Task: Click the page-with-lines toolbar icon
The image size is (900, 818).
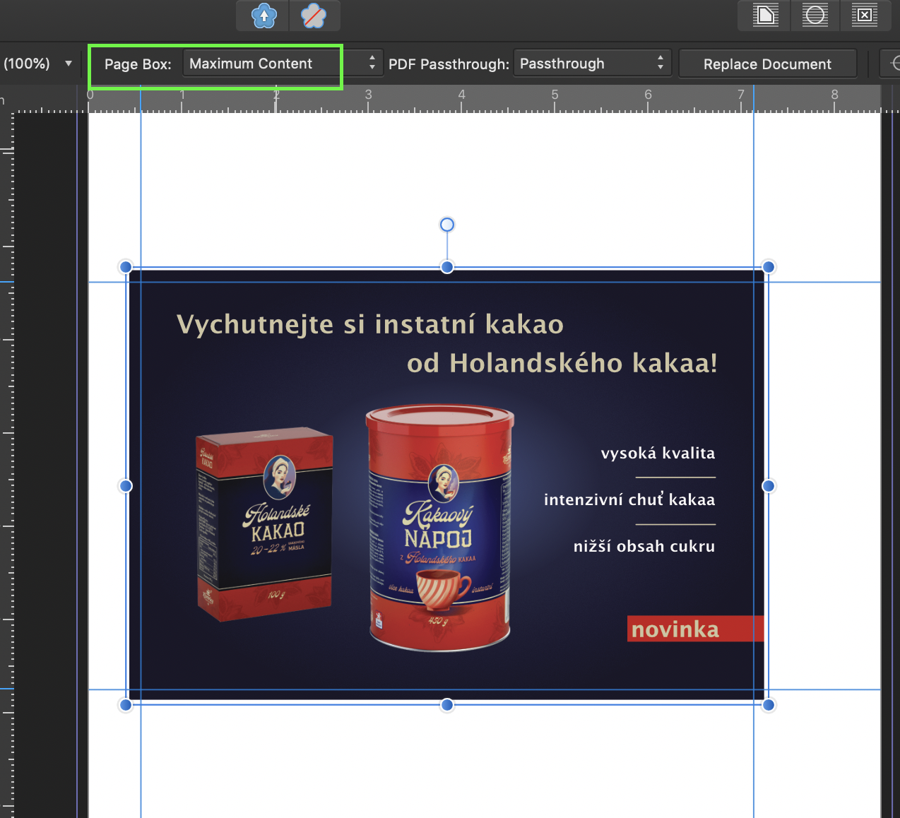Action: (x=765, y=15)
